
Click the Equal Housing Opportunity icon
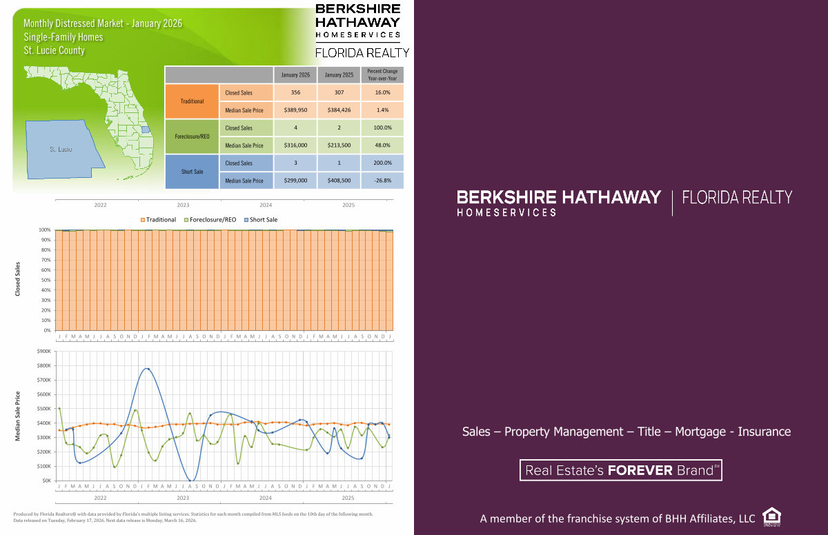click(x=771, y=517)
